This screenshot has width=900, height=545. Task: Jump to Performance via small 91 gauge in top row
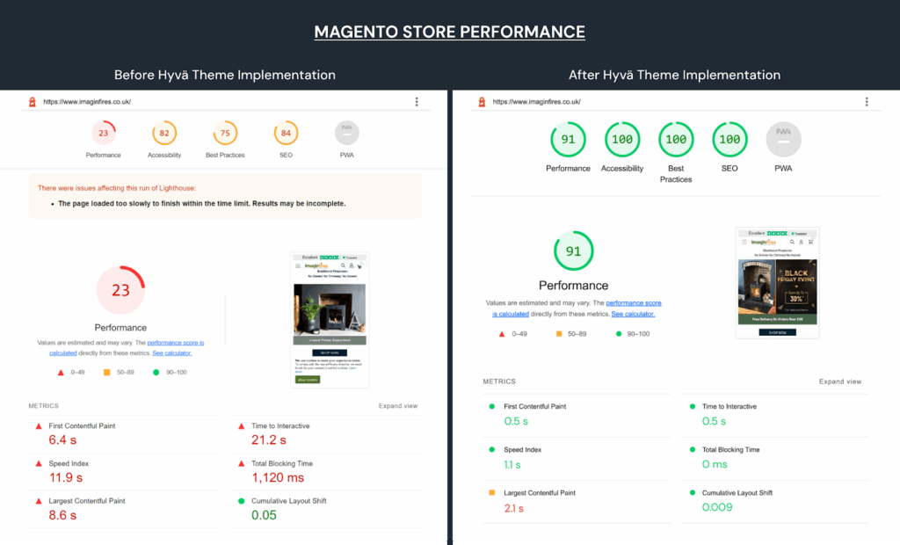[x=568, y=140]
